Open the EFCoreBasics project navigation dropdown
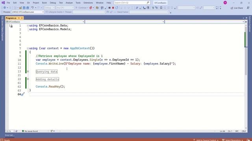 [x=45, y=22]
